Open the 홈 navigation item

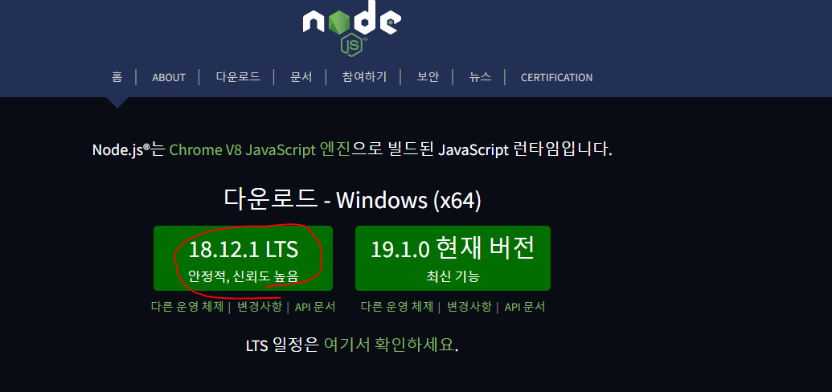click(x=117, y=77)
